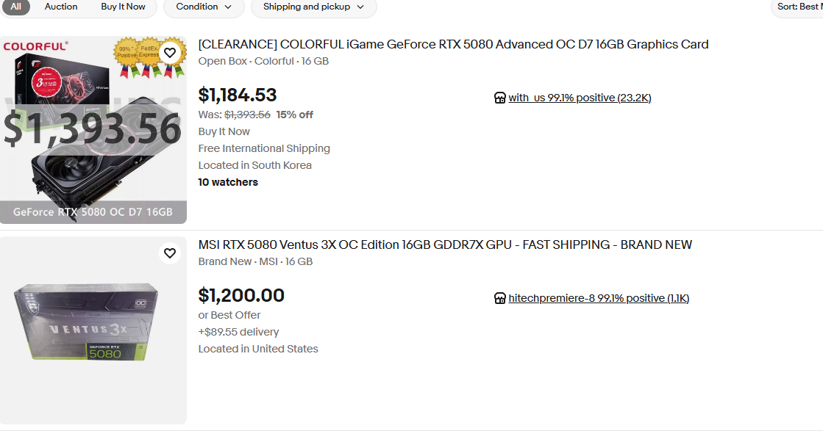
Task: Open the MSI RTX 5080 Ventus 3X title
Action: pos(445,245)
